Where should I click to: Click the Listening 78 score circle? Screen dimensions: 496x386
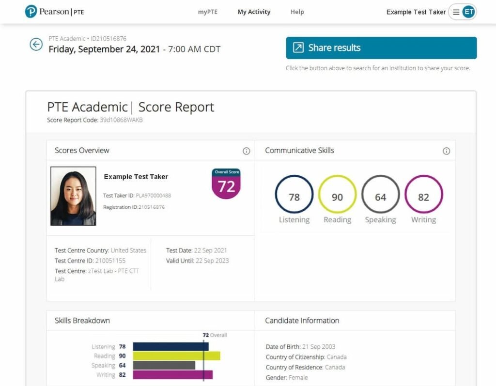coord(294,194)
